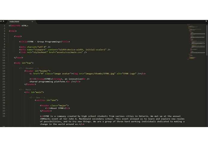This screenshot has width=208, height=147.
Task: Click line number 1 in gutter
Action: point(4,26)
